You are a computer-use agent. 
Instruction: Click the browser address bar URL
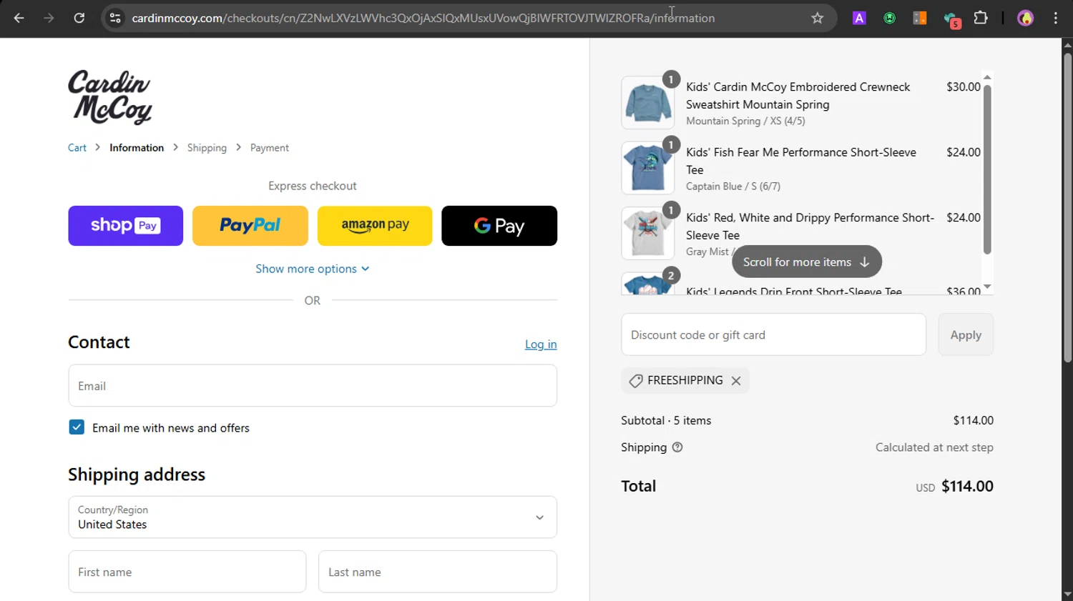coord(423,18)
